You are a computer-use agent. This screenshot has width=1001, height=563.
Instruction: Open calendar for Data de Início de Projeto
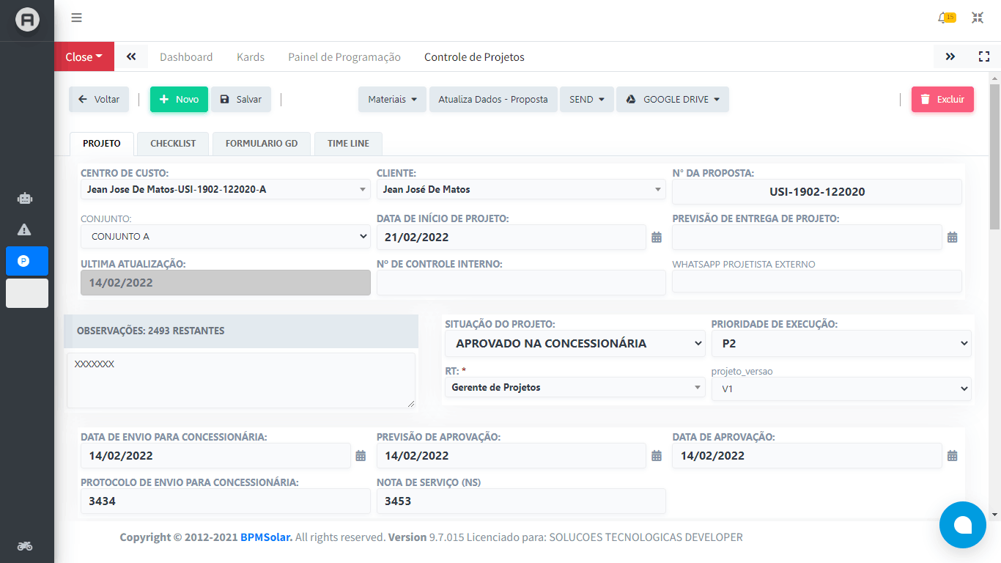pyautogui.click(x=657, y=238)
